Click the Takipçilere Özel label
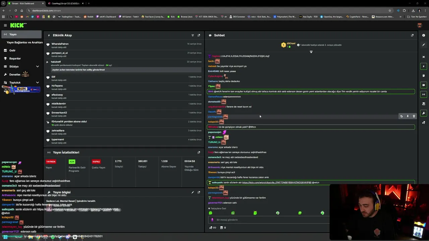This screenshot has width=429, height=241. coord(218,209)
